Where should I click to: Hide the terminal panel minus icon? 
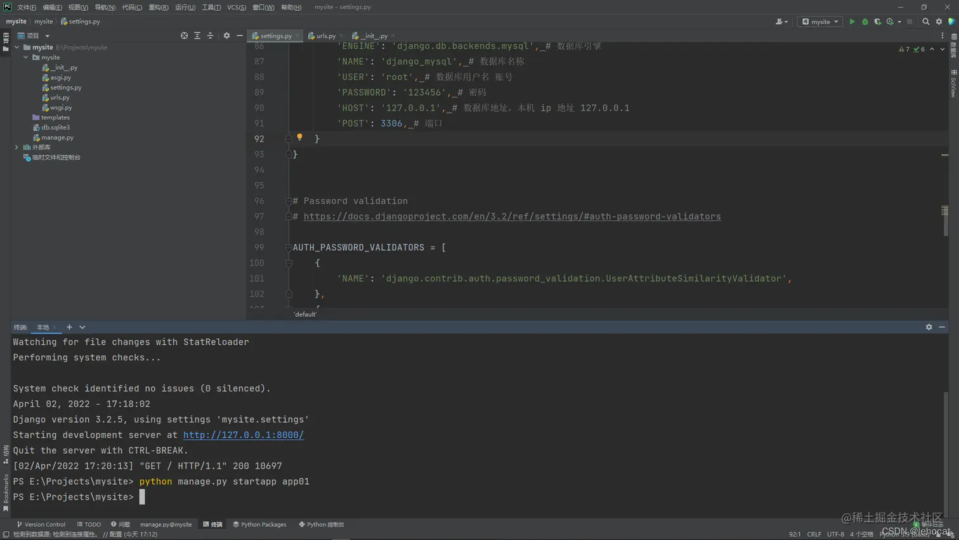(x=942, y=327)
